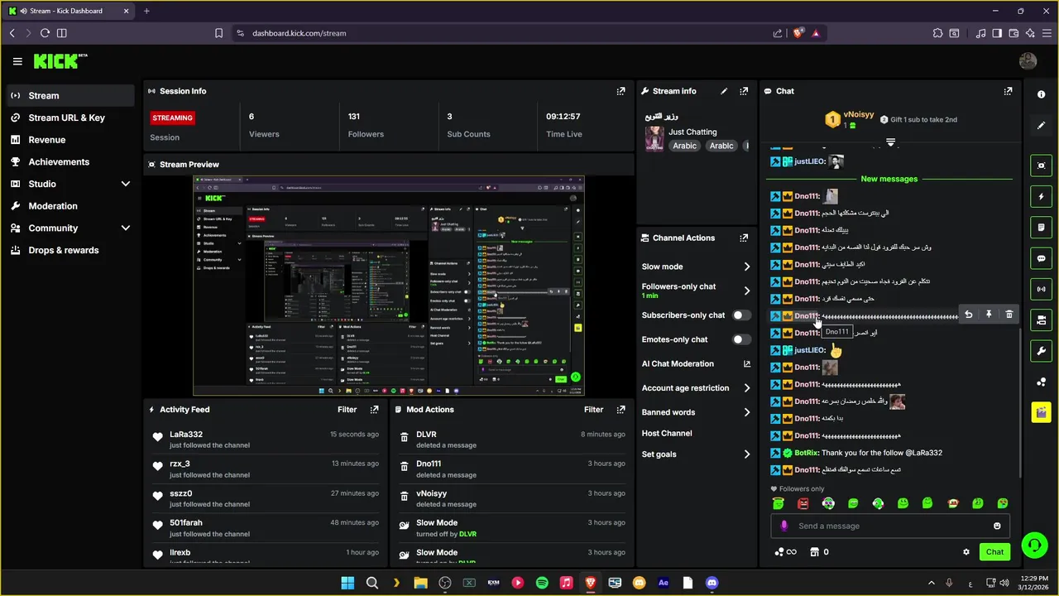Pop out the Session Info panel
1059x596 pixels.
(x=621, y=91)
